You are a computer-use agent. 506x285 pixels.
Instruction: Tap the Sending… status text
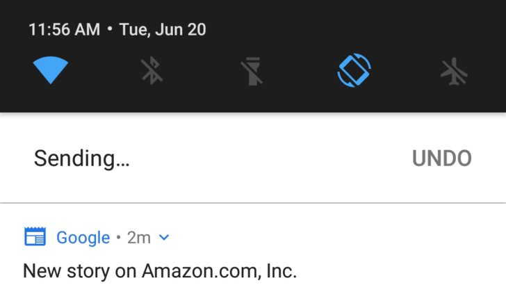click(81, 158)
